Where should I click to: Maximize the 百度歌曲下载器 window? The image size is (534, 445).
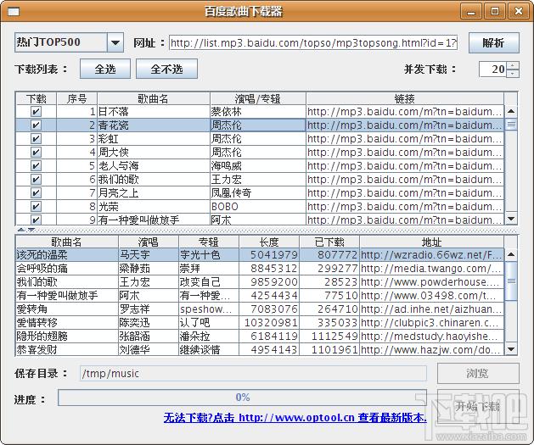tap(495, 12)
